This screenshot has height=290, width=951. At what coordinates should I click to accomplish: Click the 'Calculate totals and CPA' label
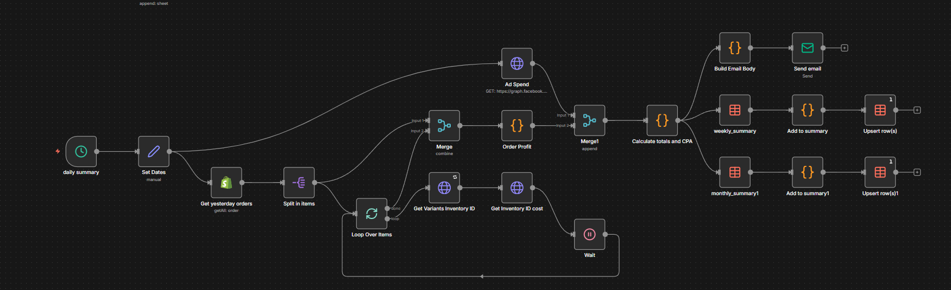662,141
